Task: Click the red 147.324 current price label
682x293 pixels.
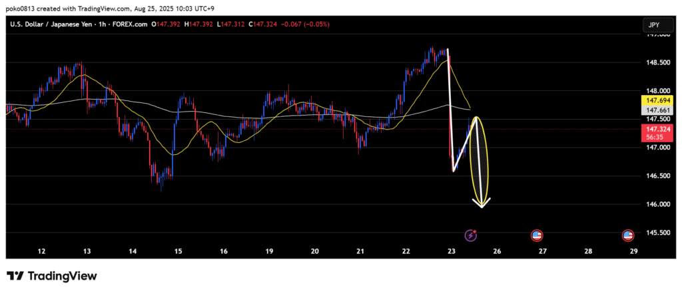Action: [655, 128]
